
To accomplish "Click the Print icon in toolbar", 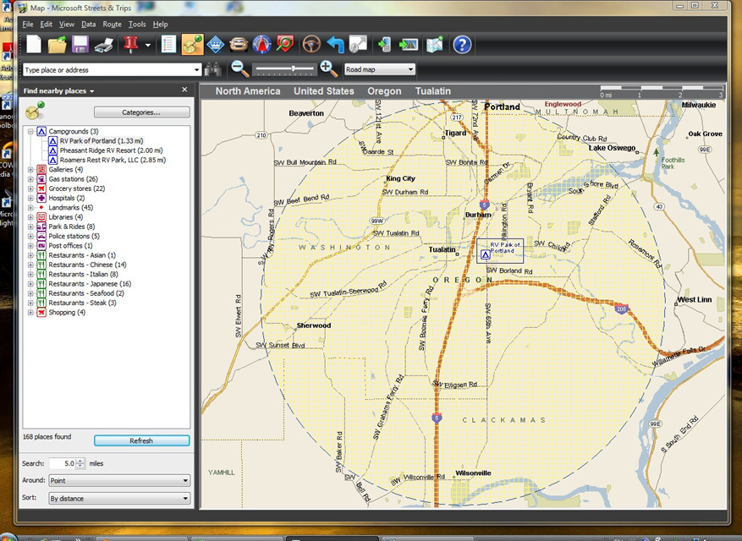I will (x=103, y=44).
